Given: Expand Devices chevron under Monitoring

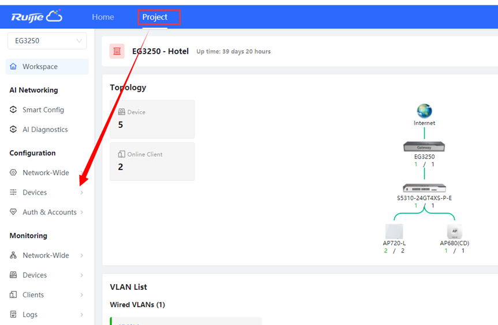Looking at the screenshot, I should 81,275.
